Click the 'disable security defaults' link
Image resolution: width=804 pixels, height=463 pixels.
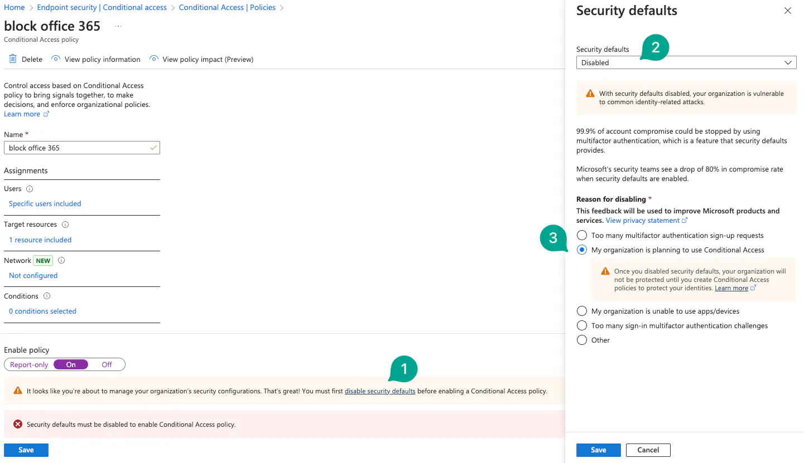click(x=380, y=391)
